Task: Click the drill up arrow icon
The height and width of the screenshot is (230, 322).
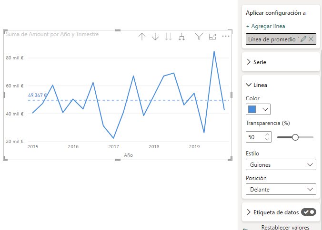Action: coord(141,37)
